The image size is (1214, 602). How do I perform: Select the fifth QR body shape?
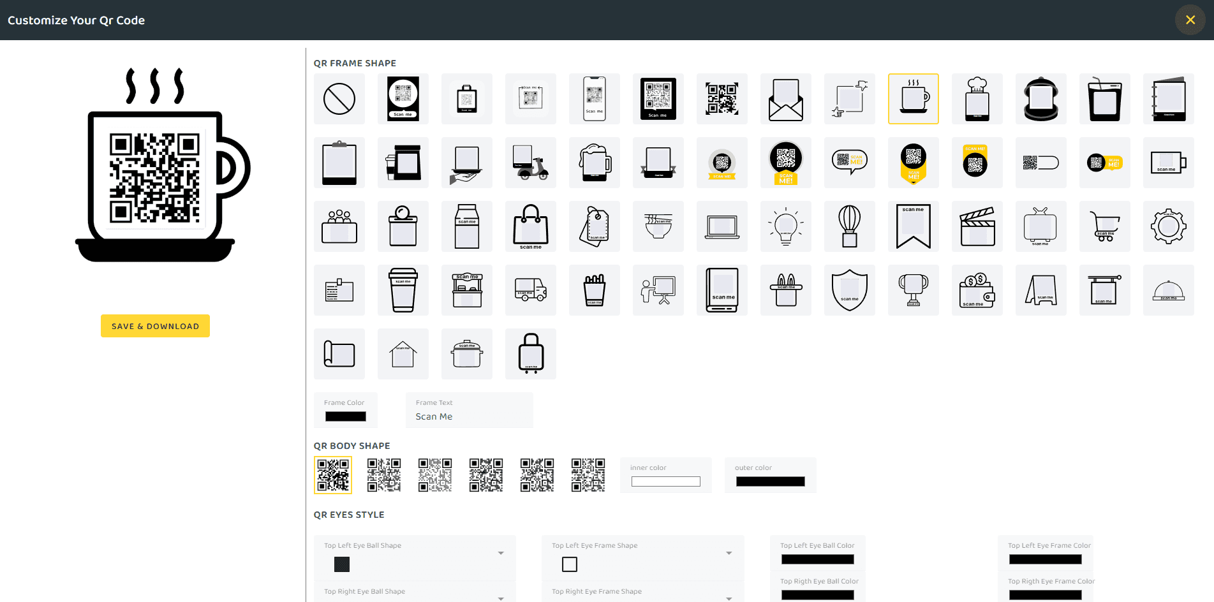[537, 475]
